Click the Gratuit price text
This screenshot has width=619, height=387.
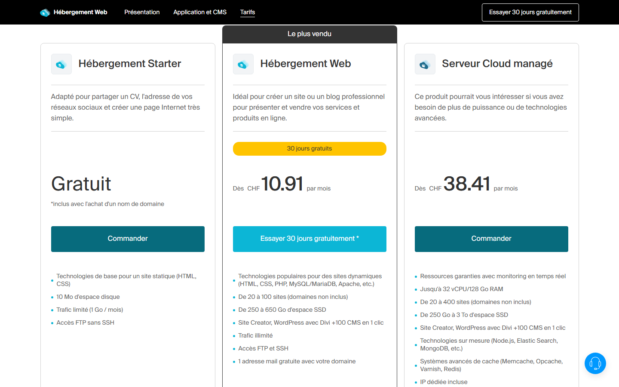pyautogui.click(x=81, y=184)
